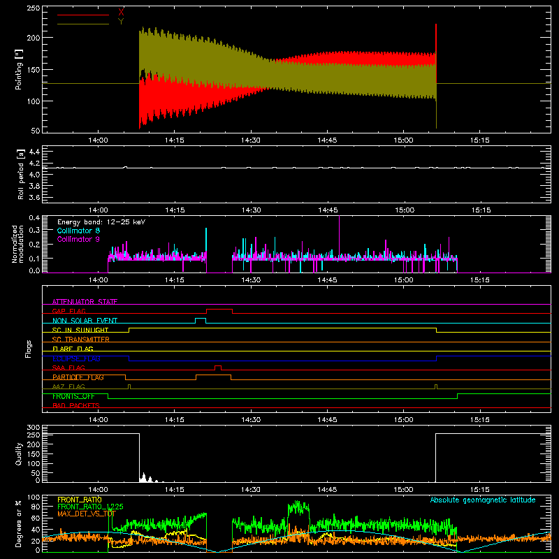The height and width of the screenshot is (559, 559).
Task: Click the 14:00 time label under Pointing plot
Action: coord(98,140)
